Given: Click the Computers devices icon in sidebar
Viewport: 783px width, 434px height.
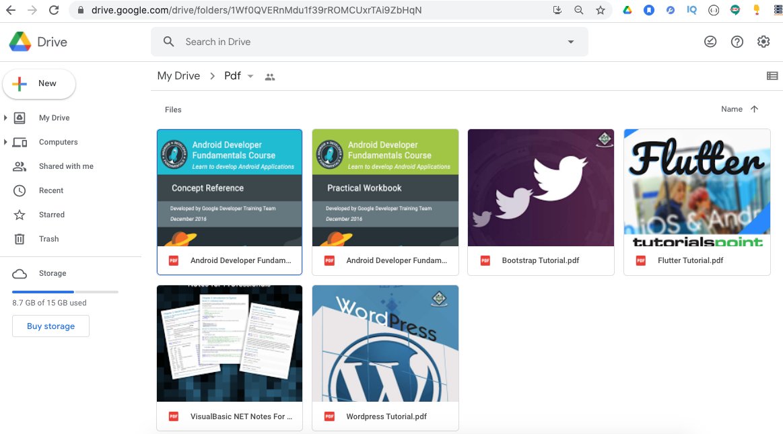Looking at the screenshot, I should pyautogui.click(x=19, y=142).
